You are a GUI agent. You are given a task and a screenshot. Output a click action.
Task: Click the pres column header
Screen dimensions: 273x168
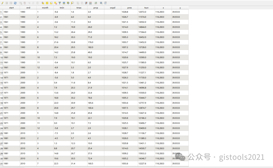[129, 8]
